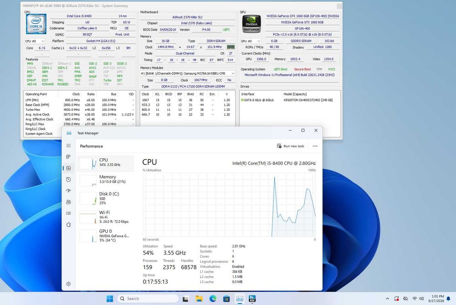Image resolution: width=456 pixels, height=305 pixels.
Task: Click DDR4-2133 / PC4-17100 memory type field
Action: pyautogui.click(x=193, y=86)
